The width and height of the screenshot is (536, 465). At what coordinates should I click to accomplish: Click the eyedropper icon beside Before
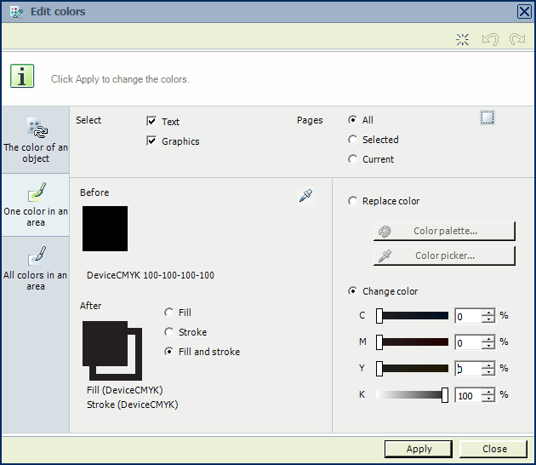[306, 197]
